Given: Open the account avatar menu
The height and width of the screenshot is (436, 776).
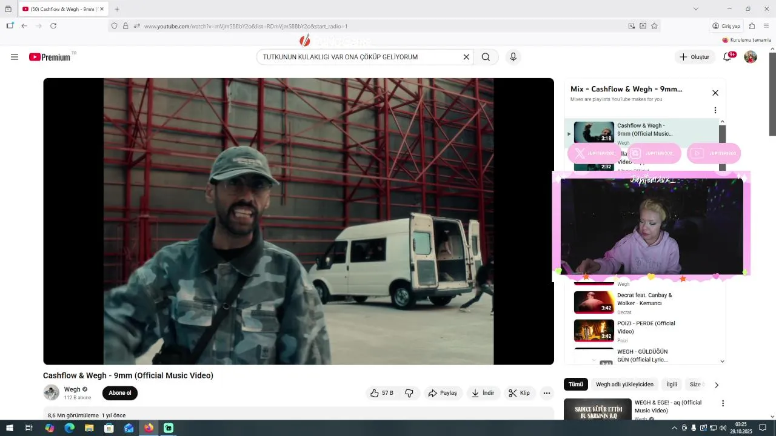Looking at the screenshot, I should (x=751, y=57).
